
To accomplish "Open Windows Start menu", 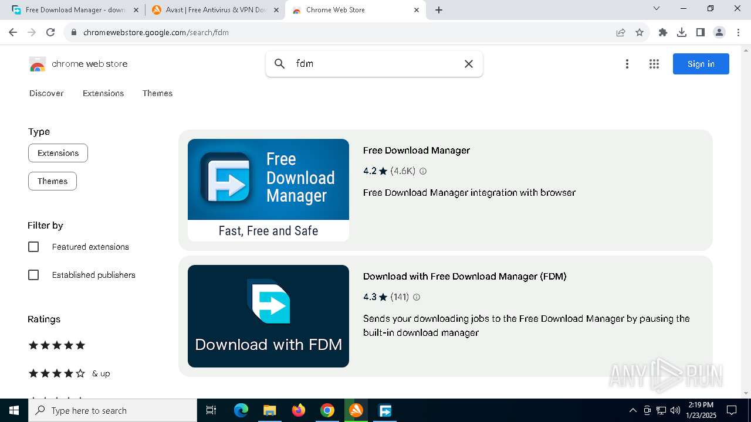I will [14, 410].
